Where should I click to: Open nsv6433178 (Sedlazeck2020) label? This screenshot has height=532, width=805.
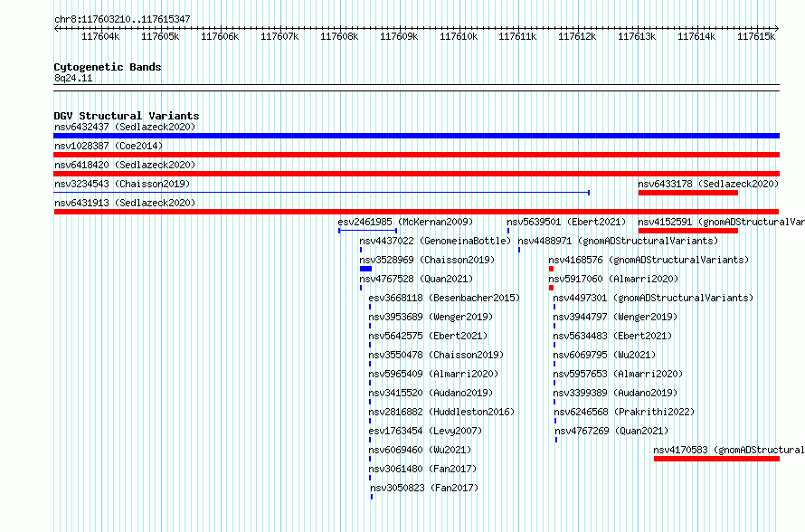[708, 184]
